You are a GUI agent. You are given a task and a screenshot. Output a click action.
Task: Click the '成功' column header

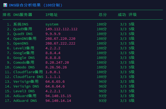pos(122,15)
